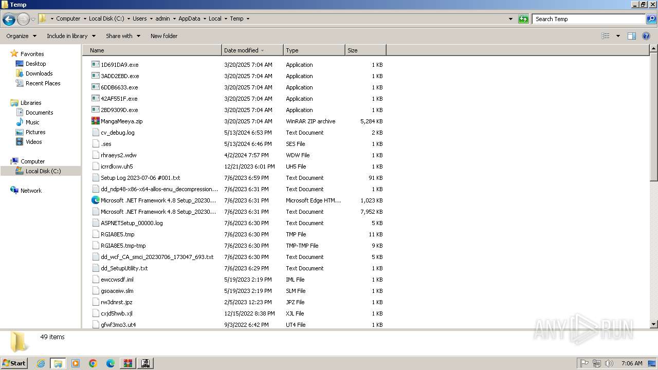Select Computer in the navigation pane

[27, 161]
